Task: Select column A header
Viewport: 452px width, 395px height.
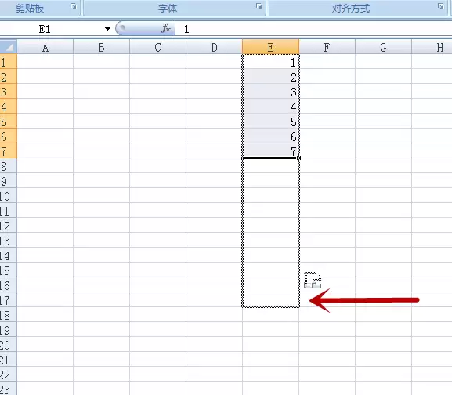Action: click(45, 47)
